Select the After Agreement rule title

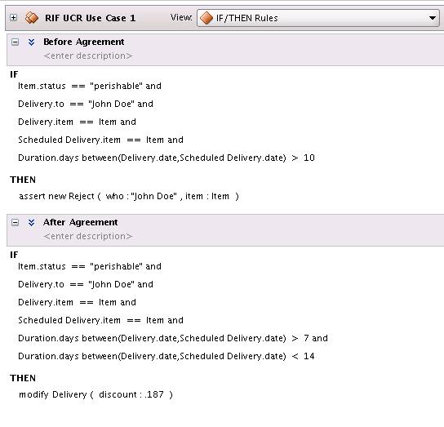pyautogui.click(x=81, y=222)
